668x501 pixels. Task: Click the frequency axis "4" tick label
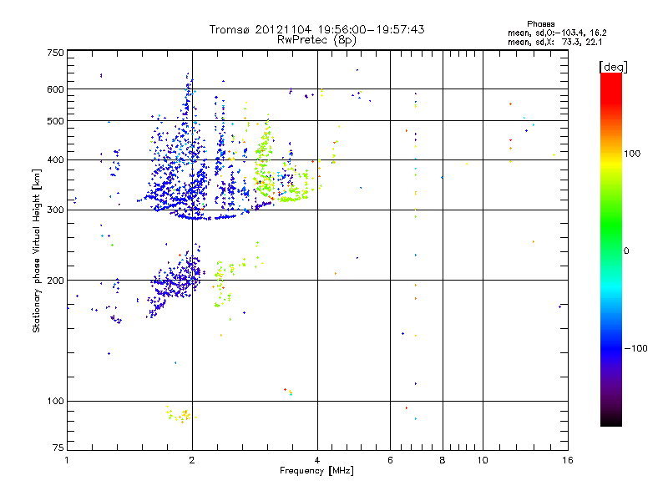[x=317, y=460]
